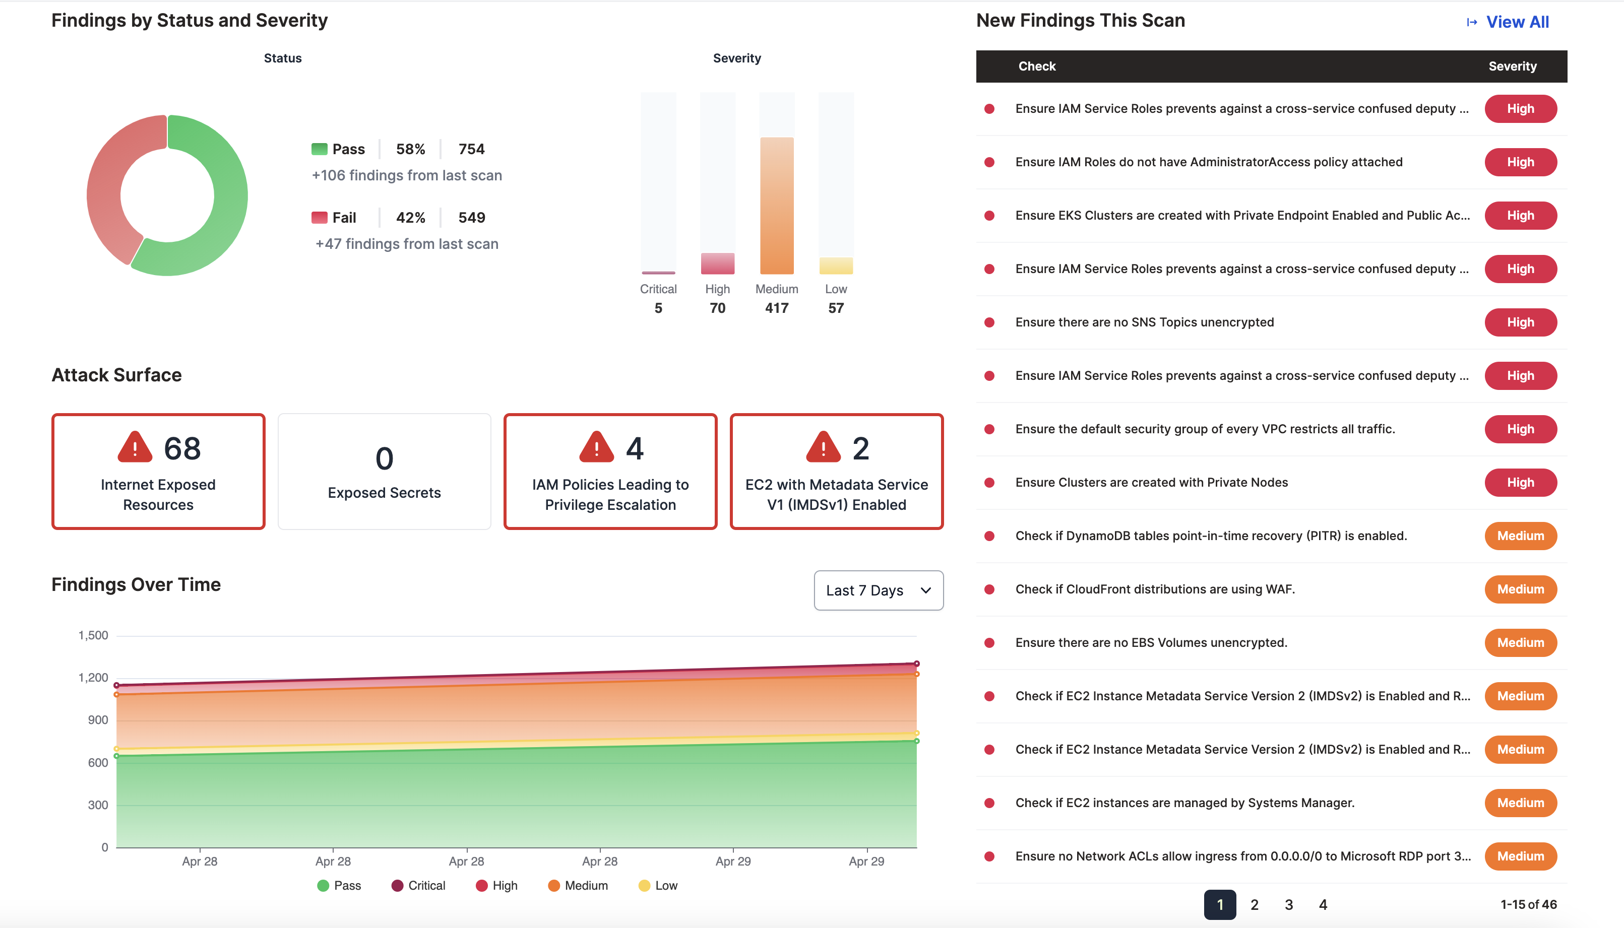Click the View All arrow icon

pos(1472,22)
